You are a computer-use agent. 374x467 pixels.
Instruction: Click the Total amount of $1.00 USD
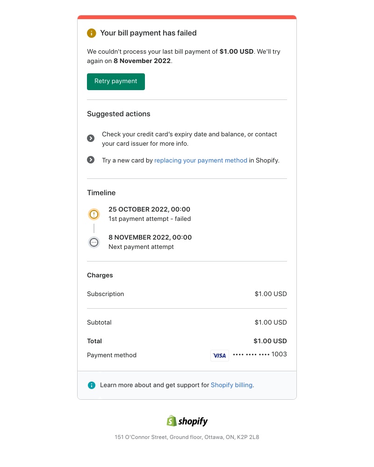pyautogui.click(x=270, y=341)
